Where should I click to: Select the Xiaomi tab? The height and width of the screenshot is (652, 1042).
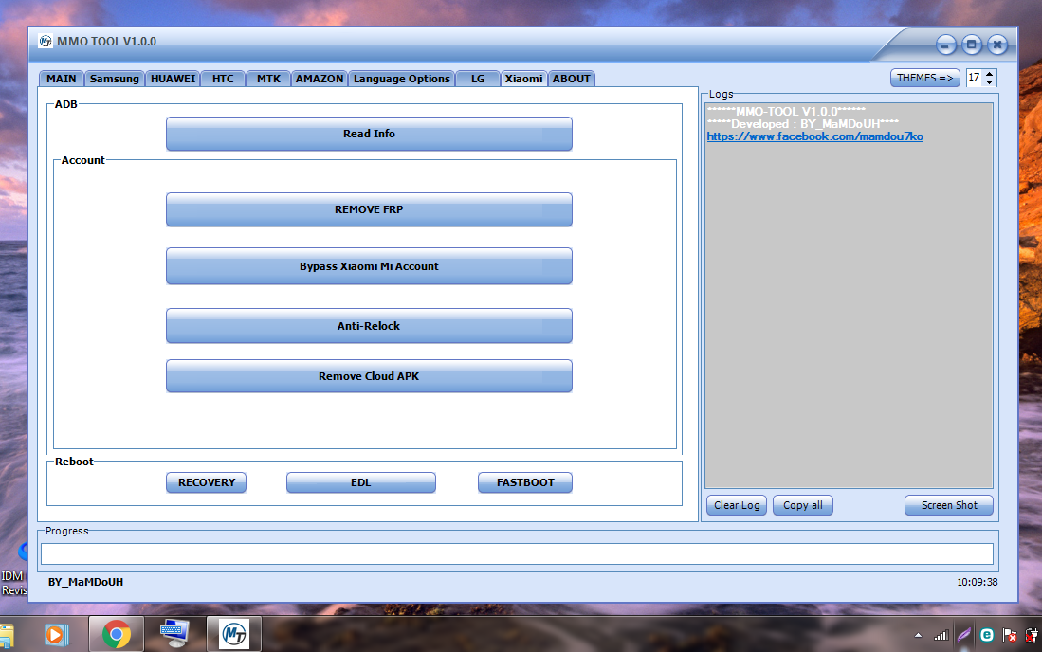click(x=523, y=79)
